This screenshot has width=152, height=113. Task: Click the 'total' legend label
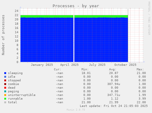(x=13, y=102)
